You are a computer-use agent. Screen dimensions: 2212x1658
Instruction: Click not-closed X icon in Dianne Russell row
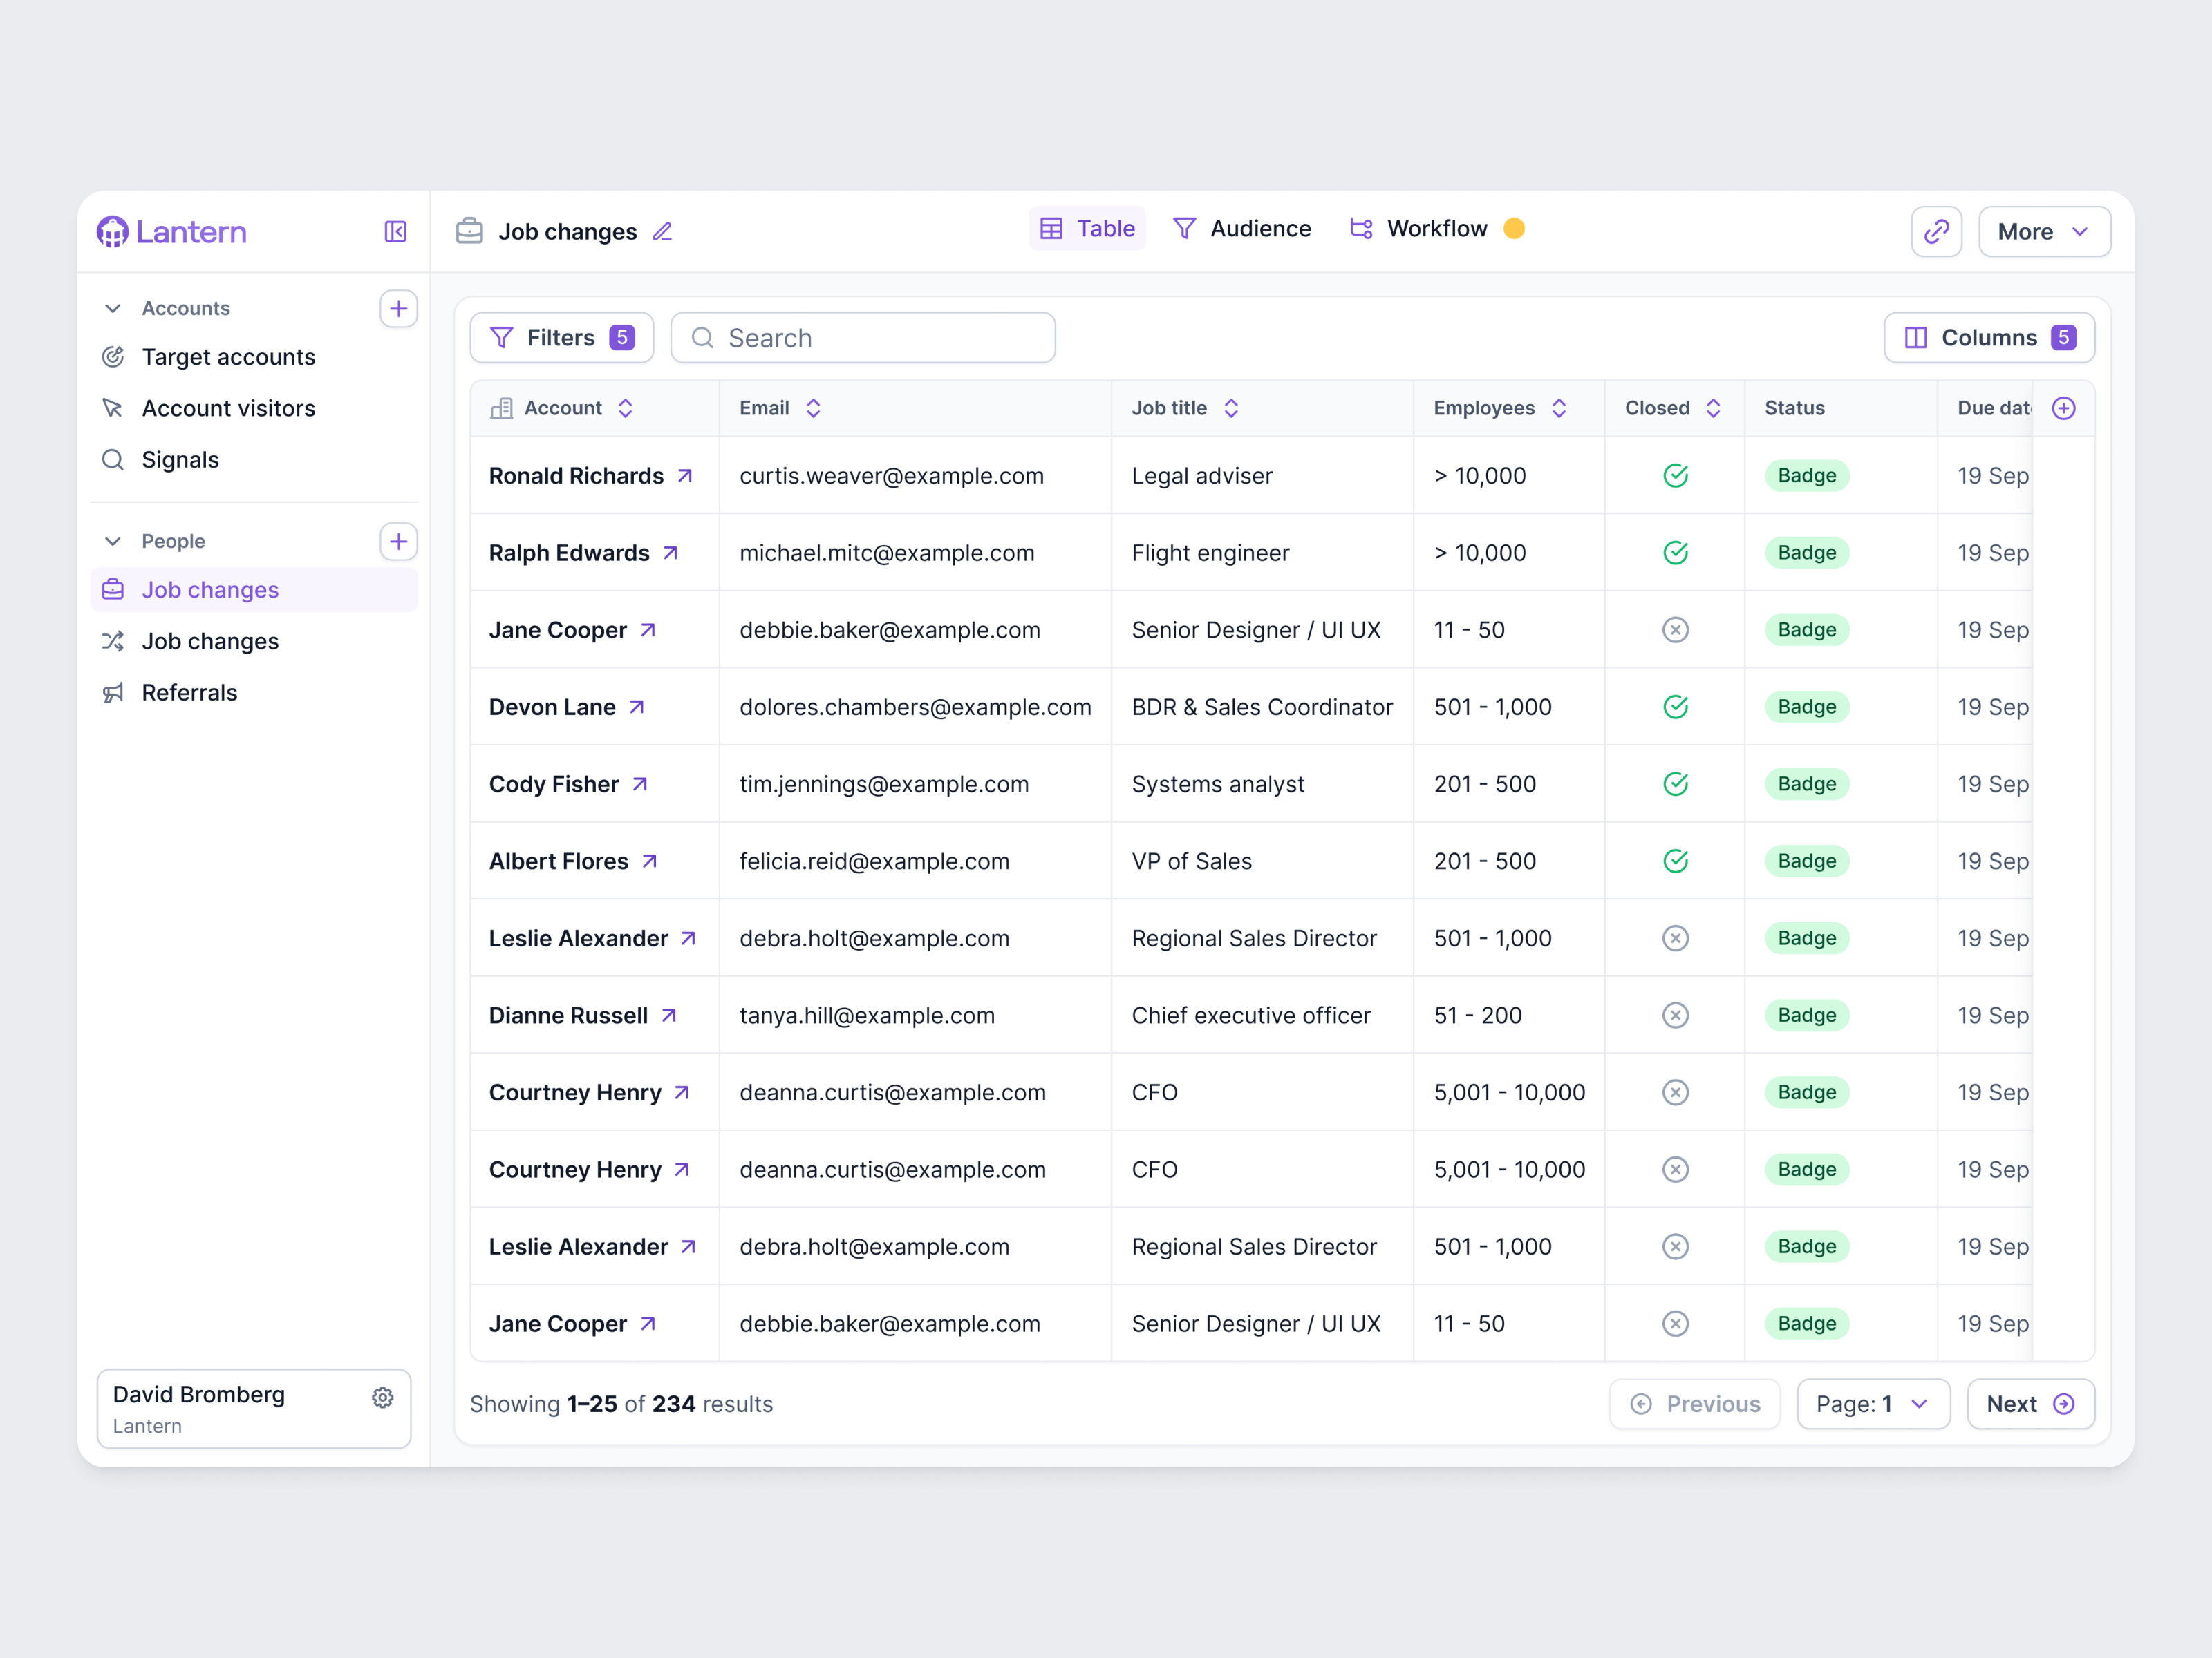1675,1016
